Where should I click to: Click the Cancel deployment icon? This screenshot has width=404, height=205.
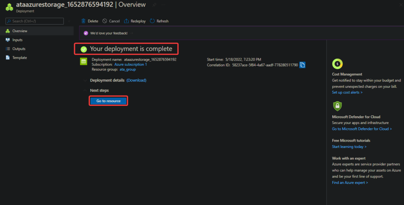[x=105, y=21]
